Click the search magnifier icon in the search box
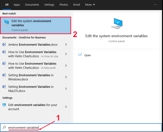Viewport: 163px width, 132px height. 4,127
